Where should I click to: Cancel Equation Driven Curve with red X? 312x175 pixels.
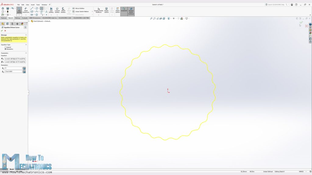pos(5,31)
